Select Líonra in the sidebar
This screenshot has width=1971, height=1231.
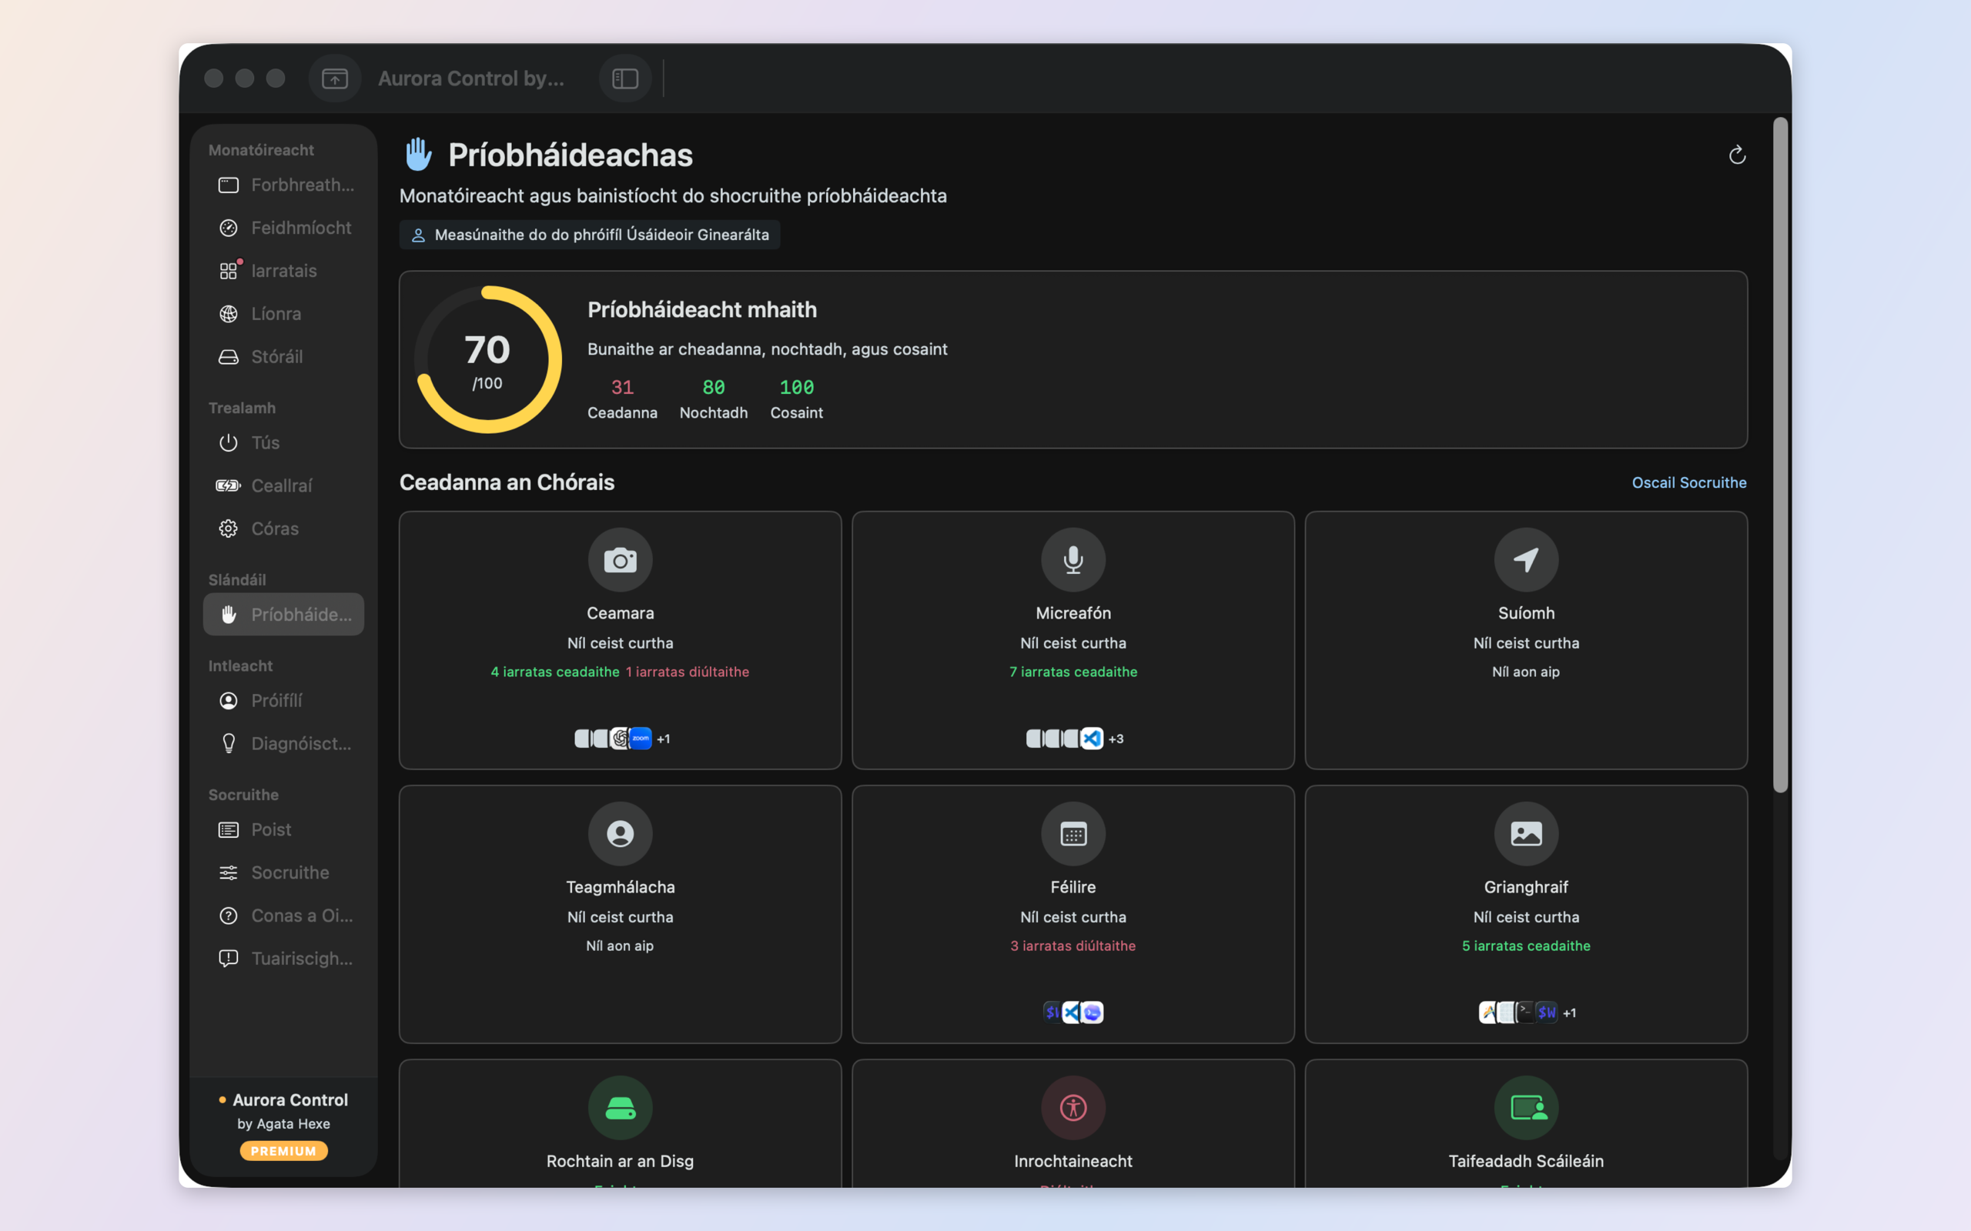tap(283, 313)
